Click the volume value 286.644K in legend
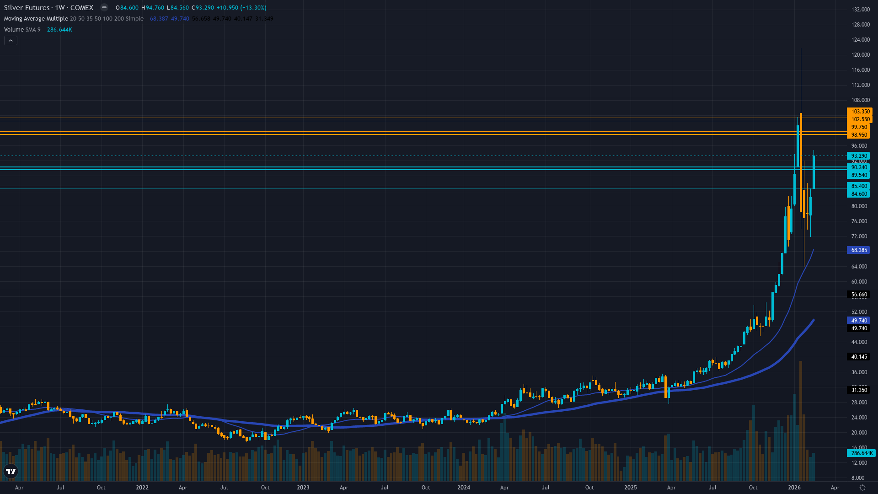This screenshot has width=878, height=494. (59, 30)
